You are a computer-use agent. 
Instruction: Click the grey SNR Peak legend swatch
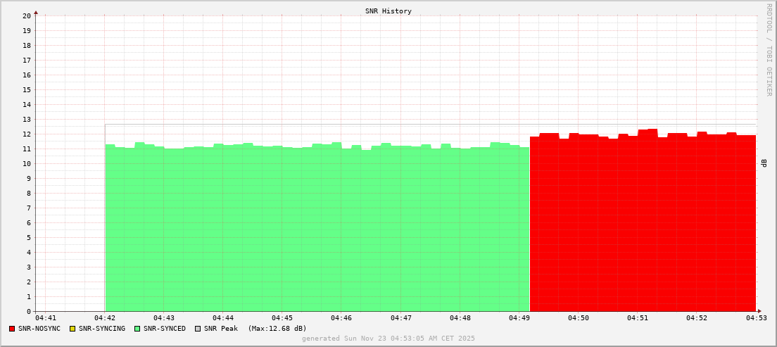click(x=197, y=329)
